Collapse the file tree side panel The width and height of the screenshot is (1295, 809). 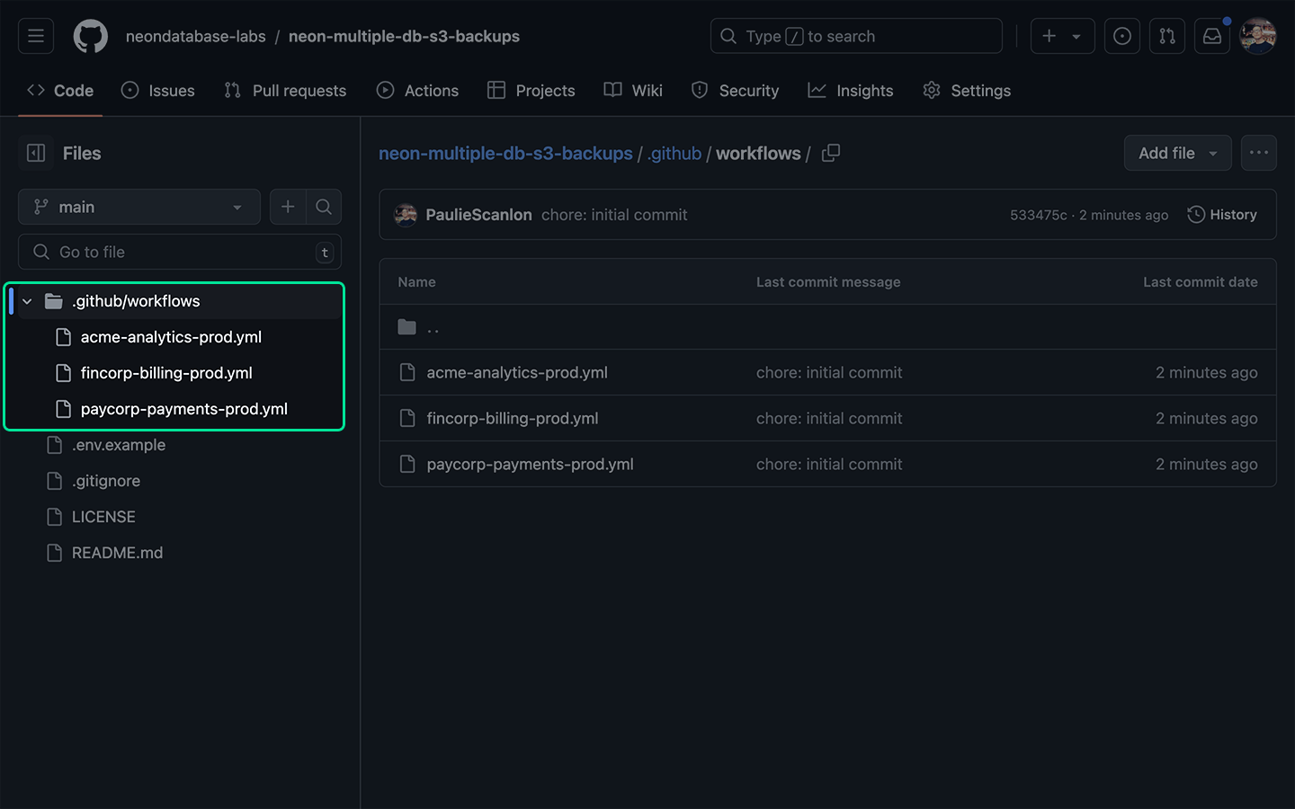tap(36, 153)
